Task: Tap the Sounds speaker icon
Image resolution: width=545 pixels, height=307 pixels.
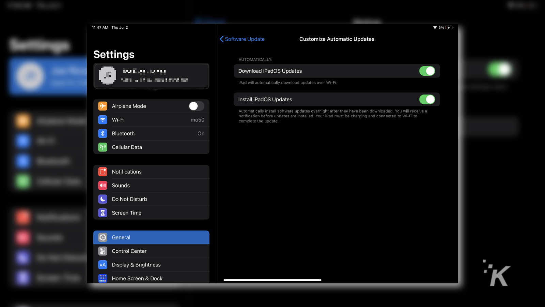Action: click(103, 185)
